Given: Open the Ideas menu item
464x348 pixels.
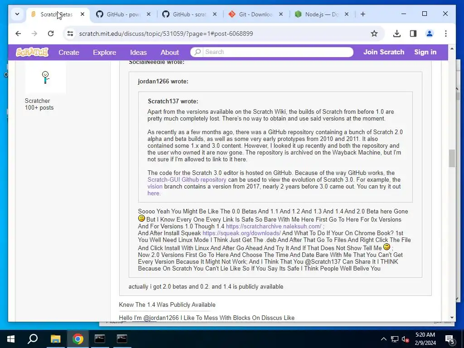Looking at the screenshot, I should tap(138, 53).
